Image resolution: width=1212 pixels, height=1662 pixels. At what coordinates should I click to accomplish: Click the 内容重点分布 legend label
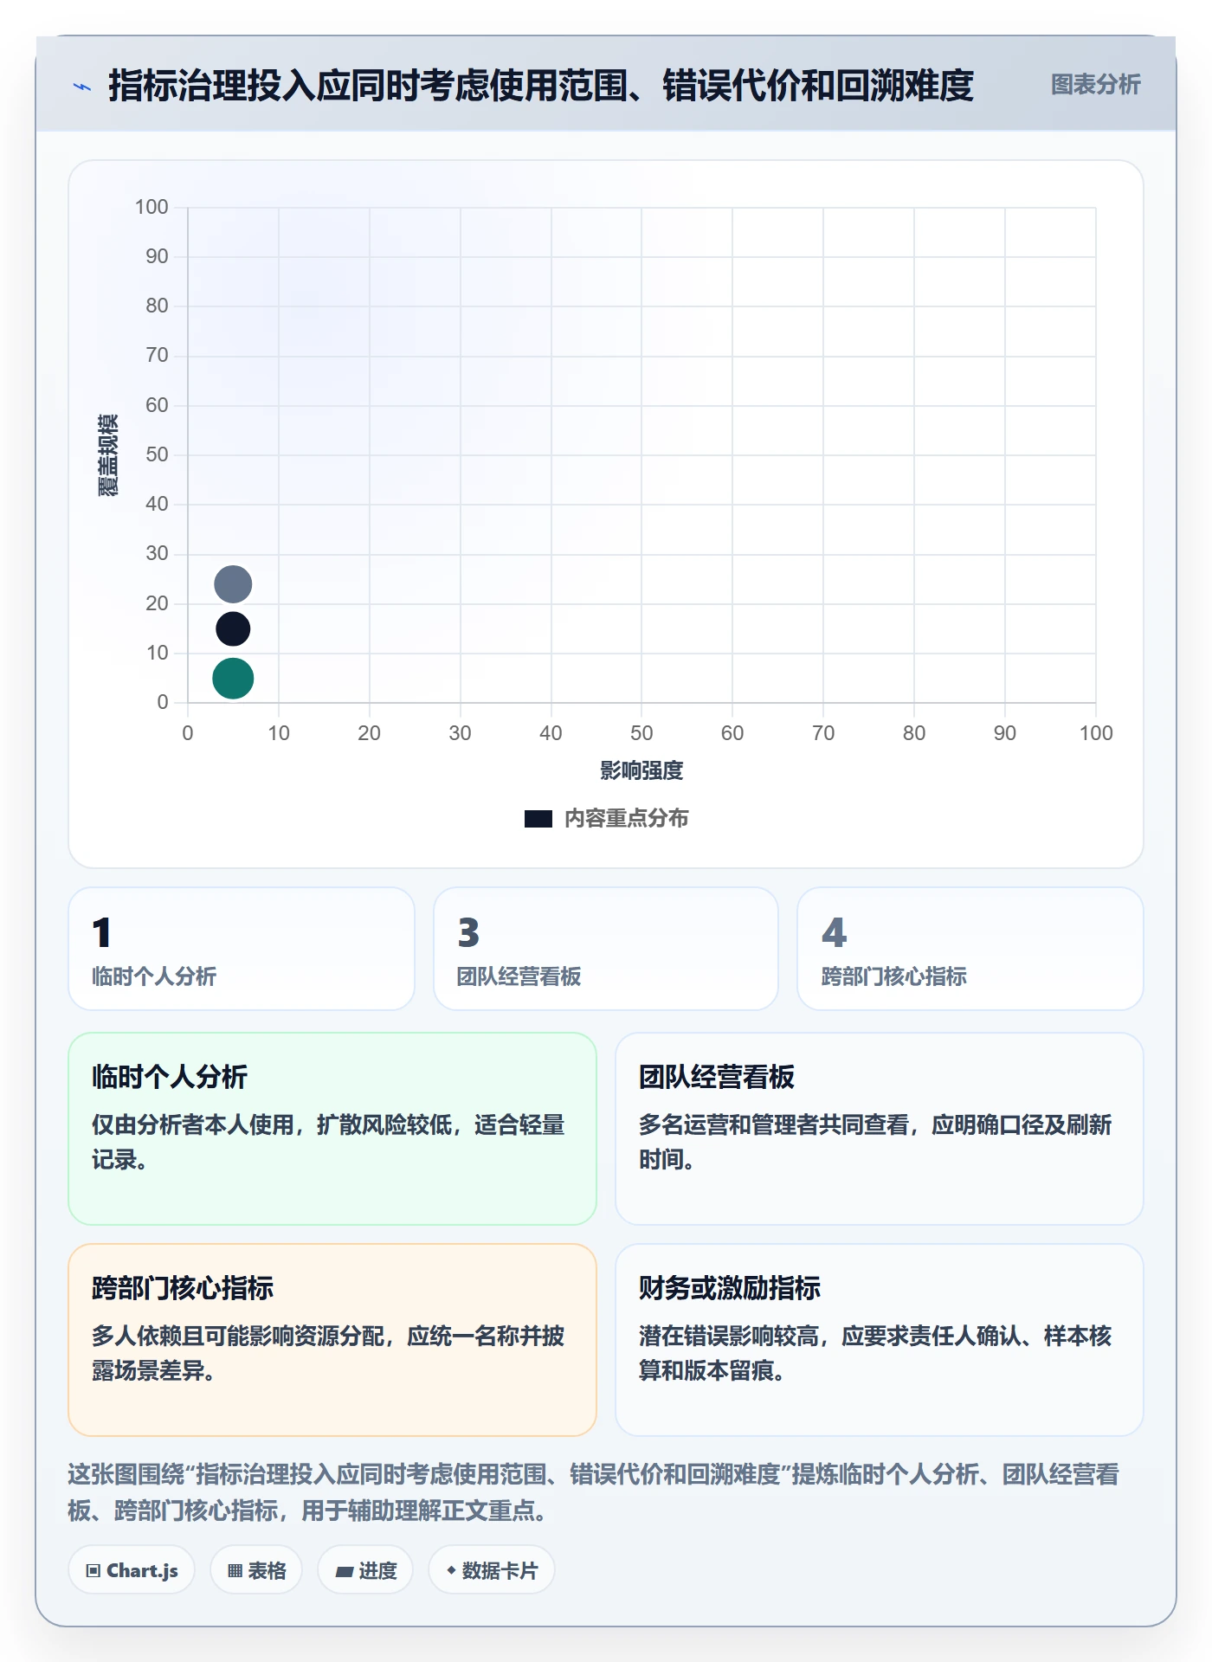[626, 819]
